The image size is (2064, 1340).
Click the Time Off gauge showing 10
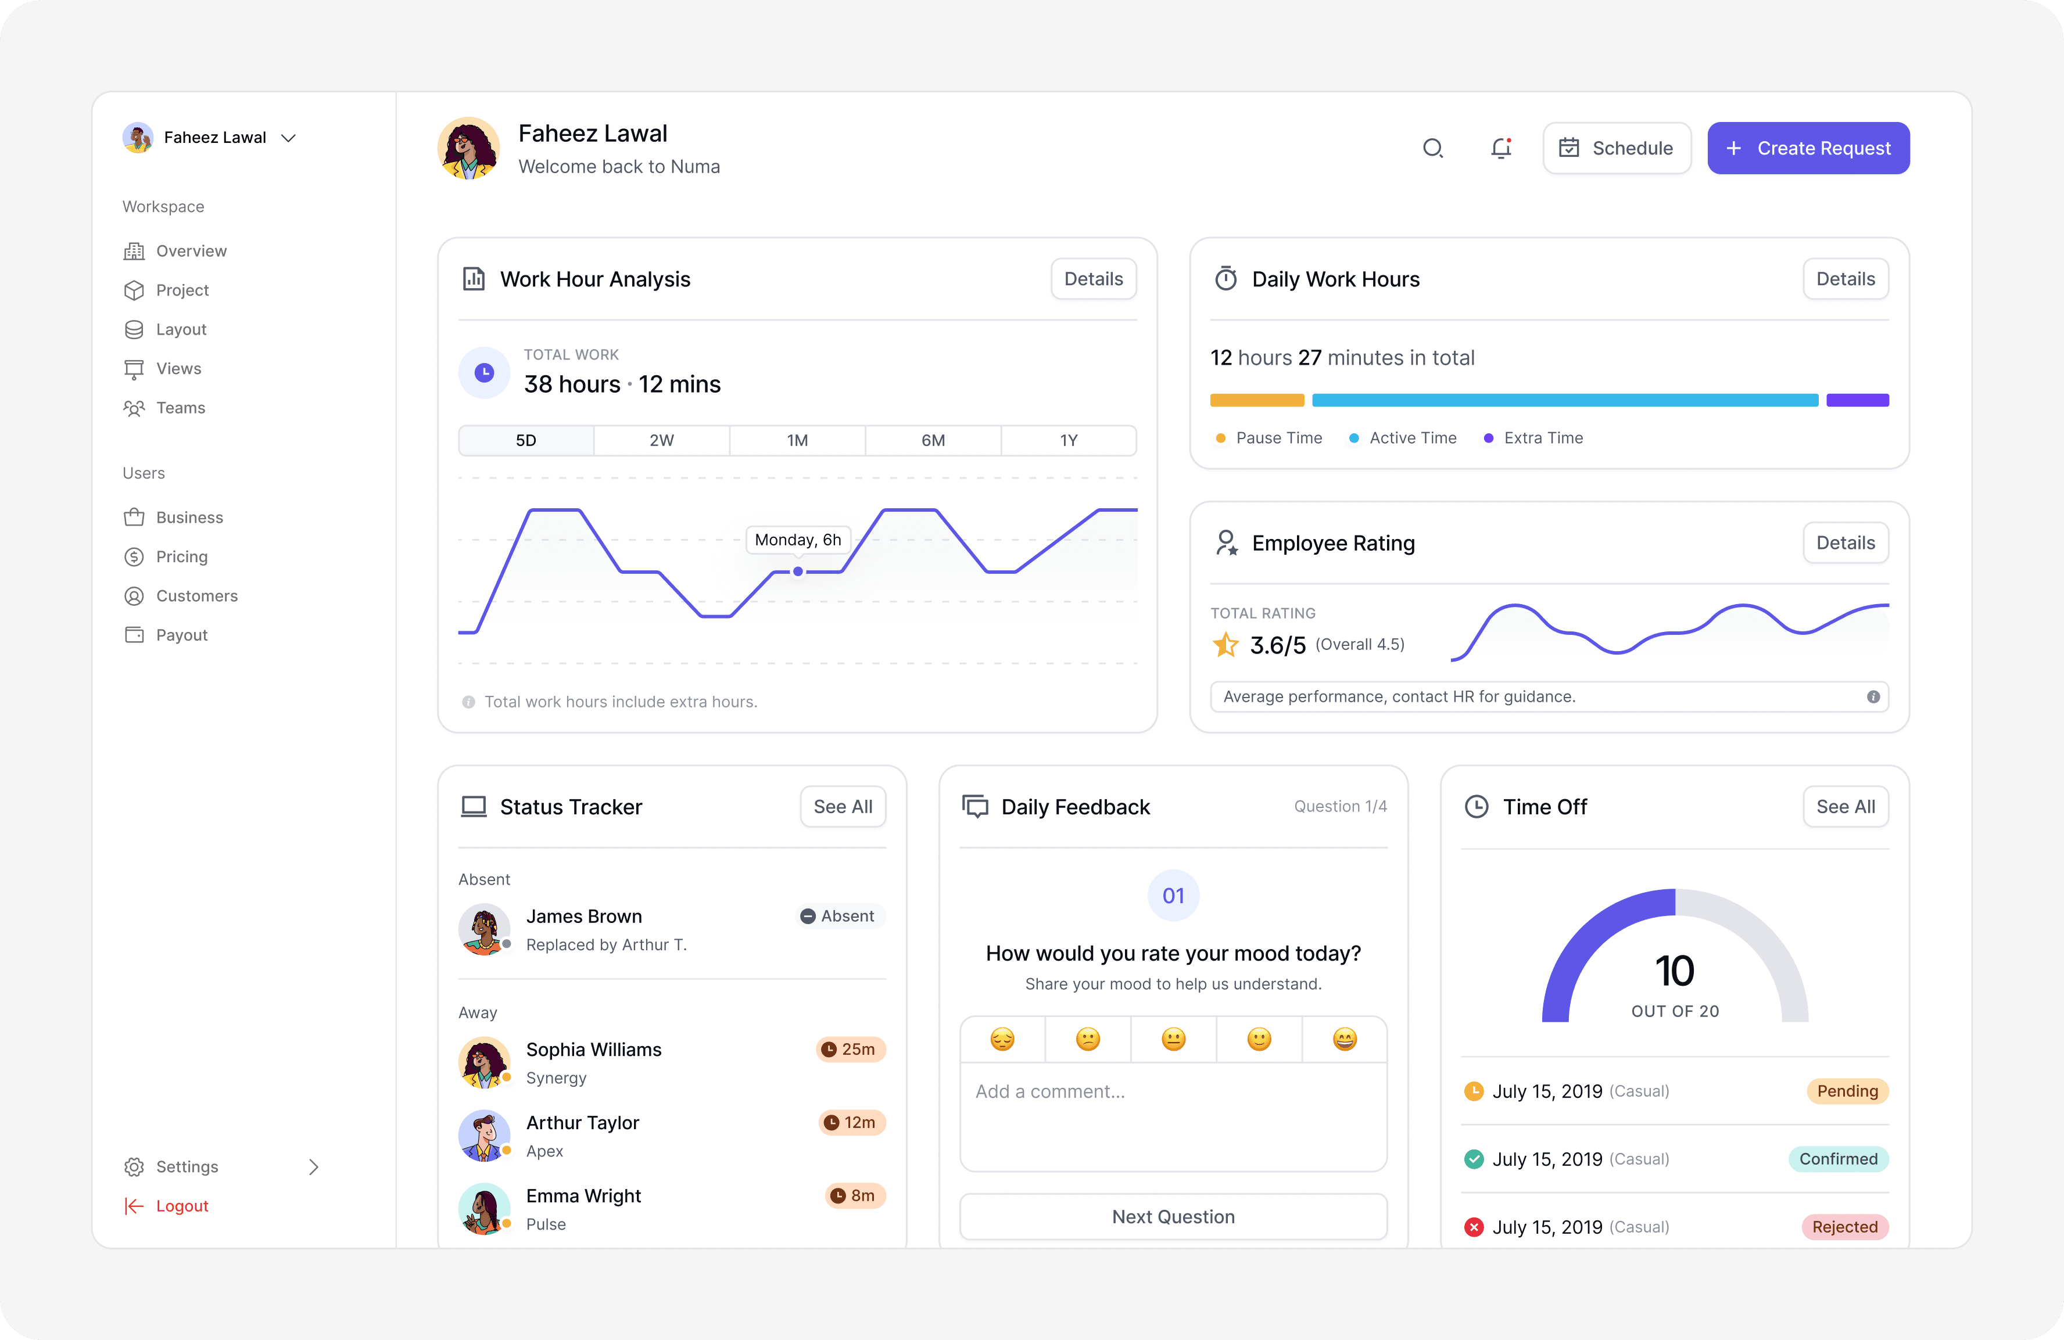[x=1675, y=956]
